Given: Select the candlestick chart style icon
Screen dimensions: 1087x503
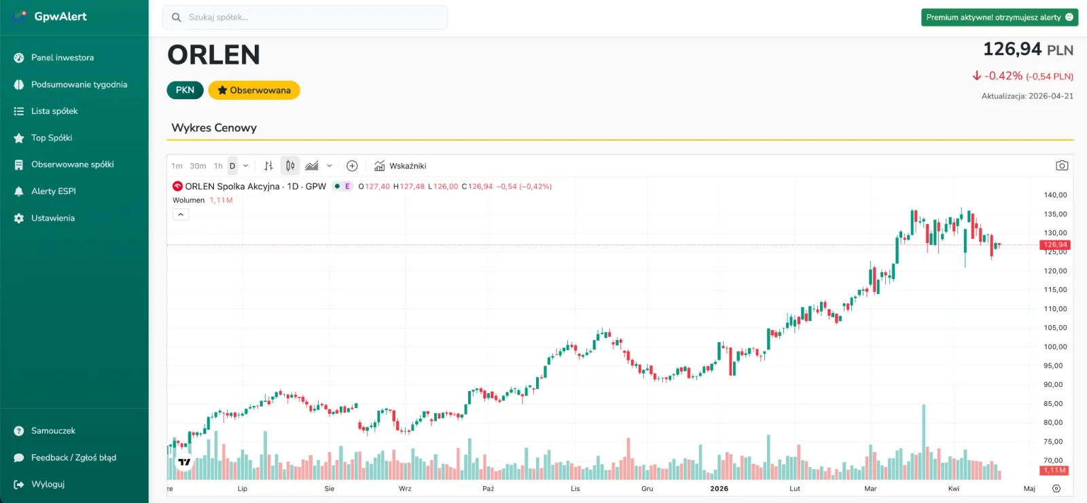Looking at the screenshot, I should 290,166.
